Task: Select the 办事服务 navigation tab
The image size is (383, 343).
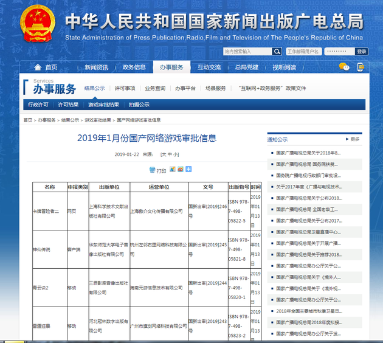Action: 171,68
